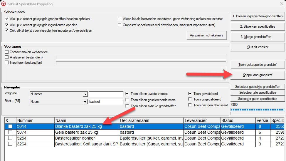Image resolution: width=286 pixels, height=161 pixels.
Task: Click the Analyseren bestand(en) progress bar
Action: tap(141, 58)
